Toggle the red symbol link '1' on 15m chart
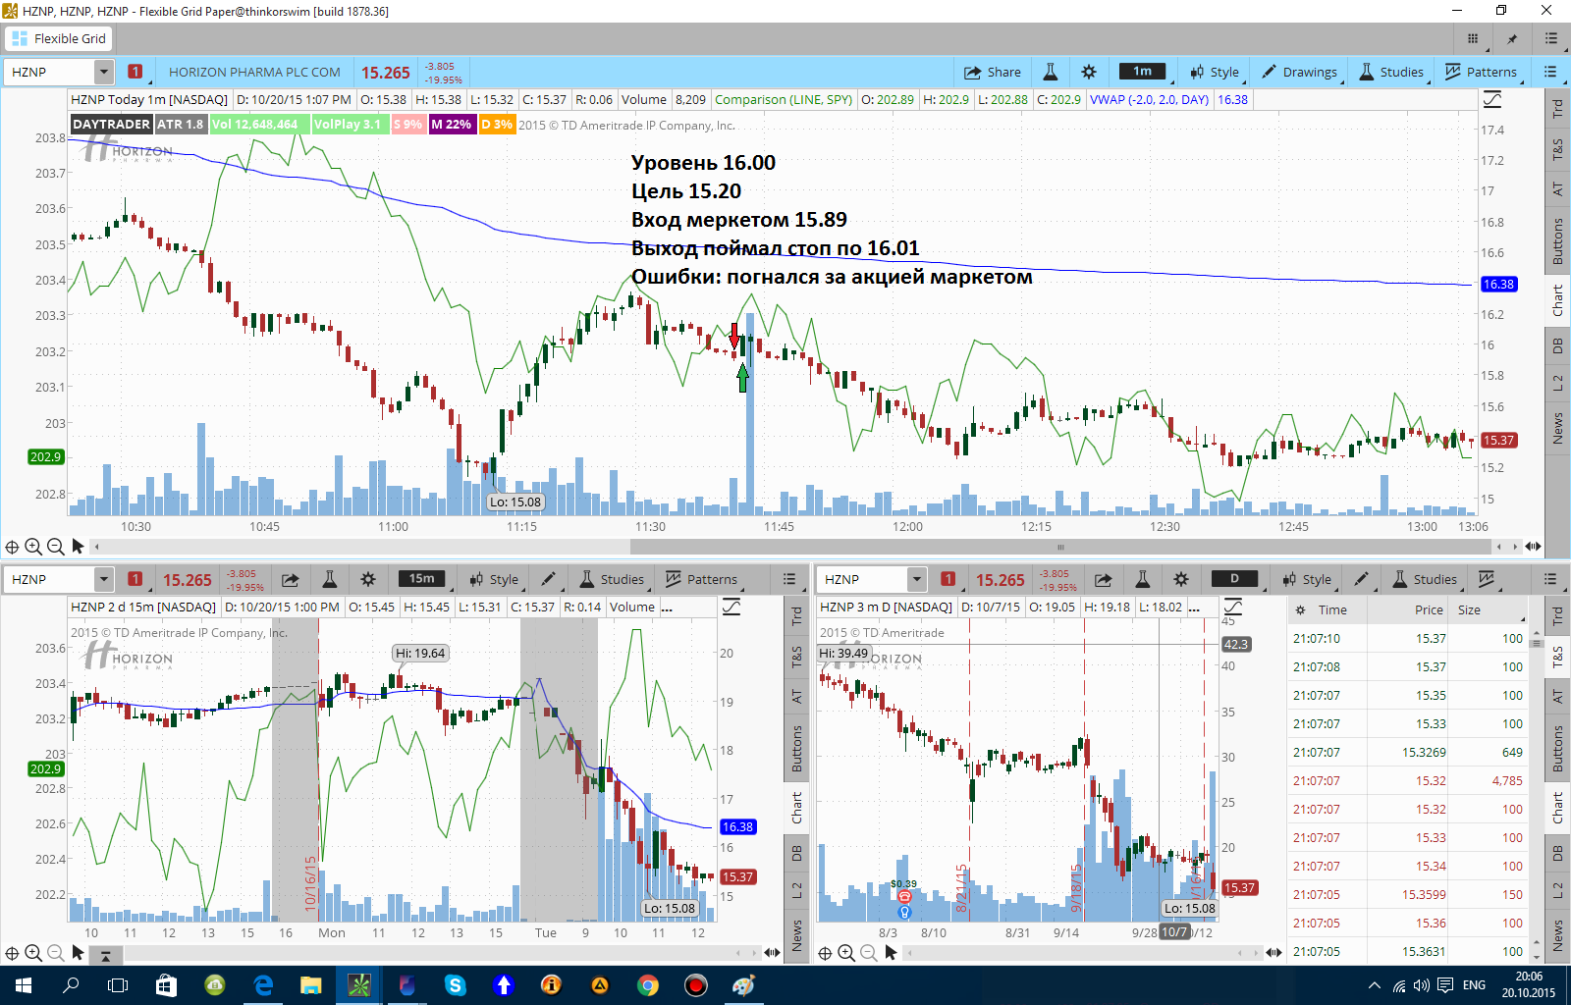Screen dimensions: 1571x1005 click(135, 579)
